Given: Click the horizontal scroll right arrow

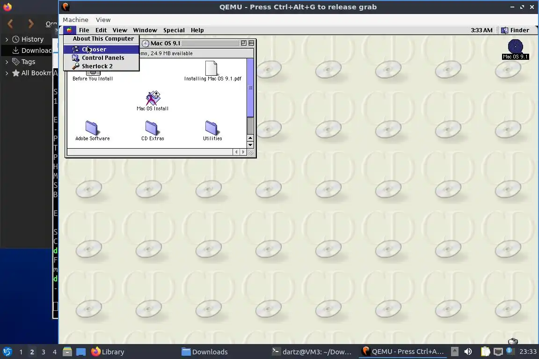Looking at the screenshot, I should [243, 152].
